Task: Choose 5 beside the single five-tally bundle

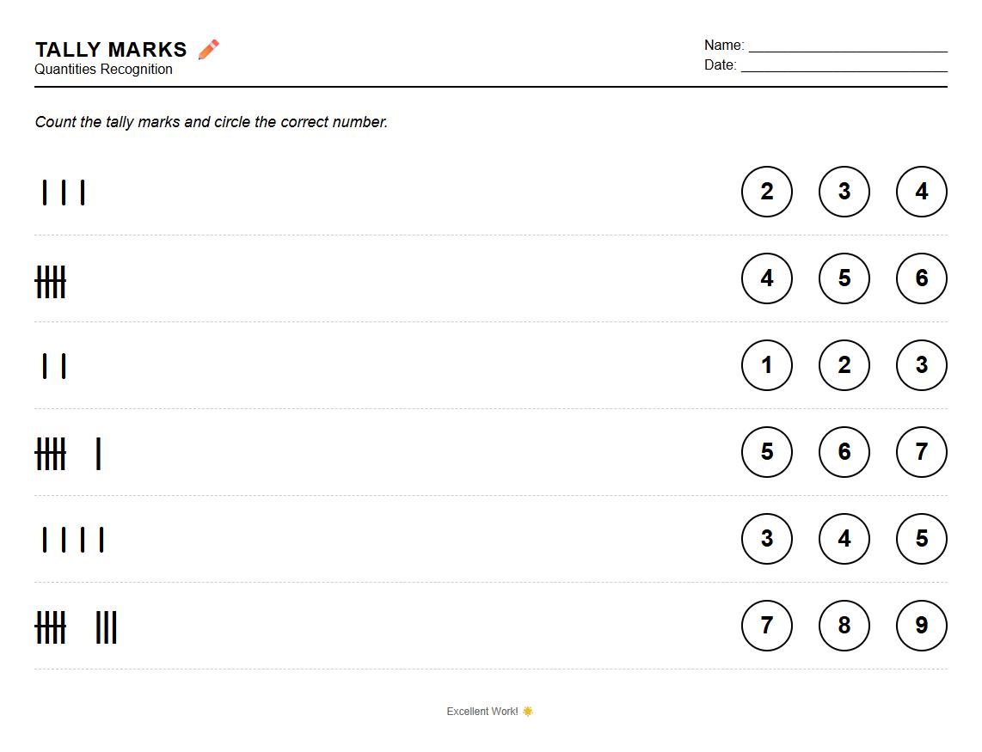Action: pyautogui.click(x=844, y=278)
